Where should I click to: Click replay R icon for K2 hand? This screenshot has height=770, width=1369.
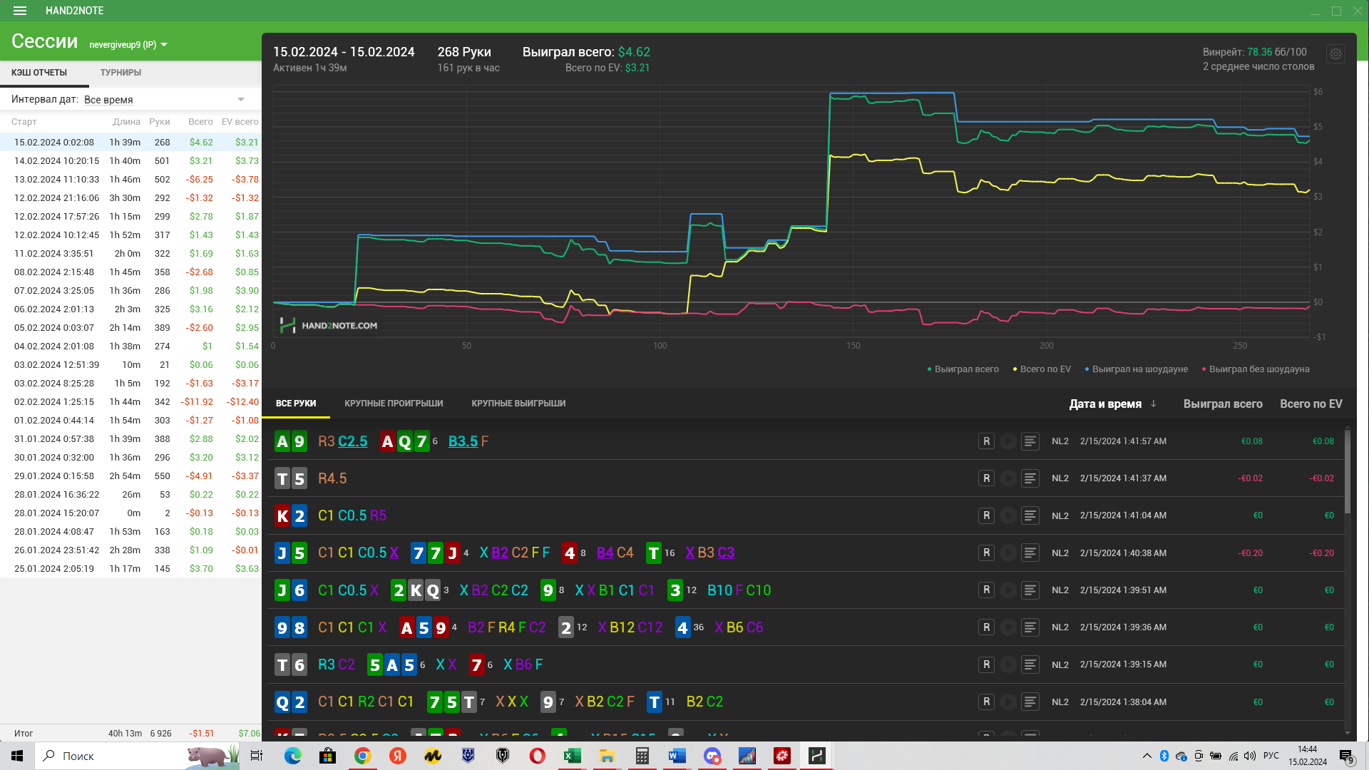(986, 515)
